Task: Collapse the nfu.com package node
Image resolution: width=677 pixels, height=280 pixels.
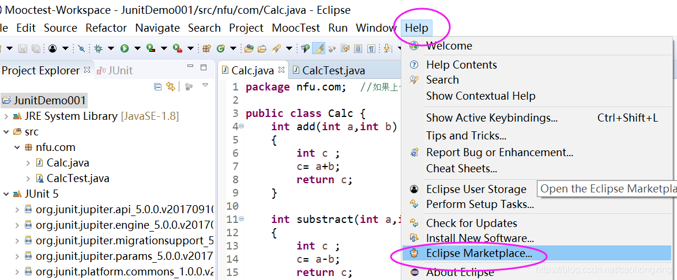Action: point(17,147)
